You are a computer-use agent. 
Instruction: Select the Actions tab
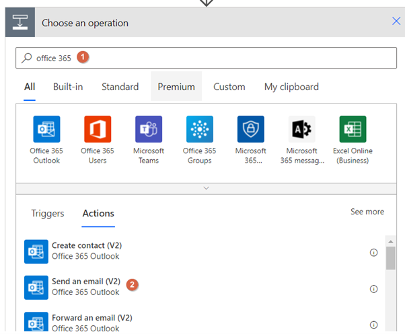click(x=98, y=214)
